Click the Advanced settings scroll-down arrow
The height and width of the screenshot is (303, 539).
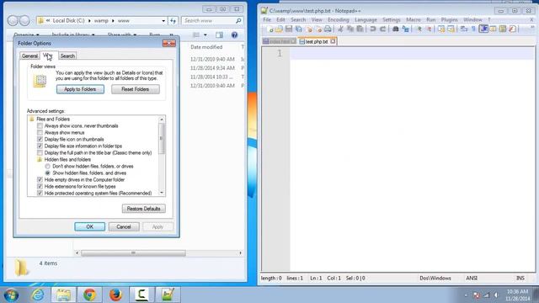(x=162, y=193)
